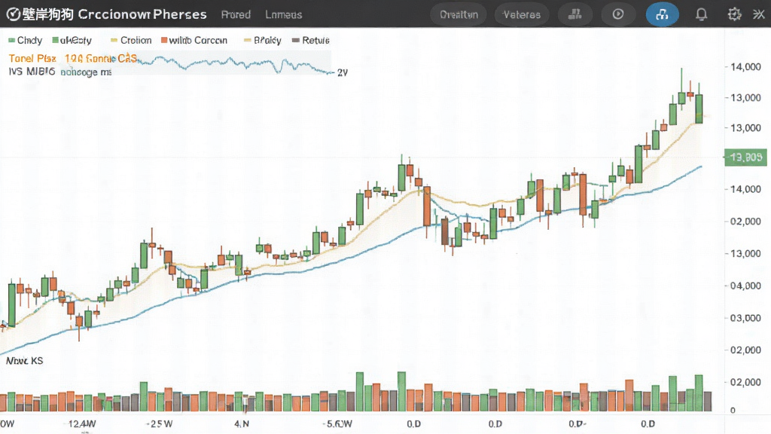Click the Oreaitun pill button
The width and height of the screenshot is (771, 434).
[x=459, y=15]
